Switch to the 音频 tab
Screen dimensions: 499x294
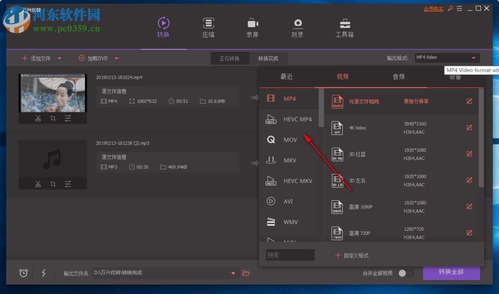pyautogui.click(x=398, y=76)
